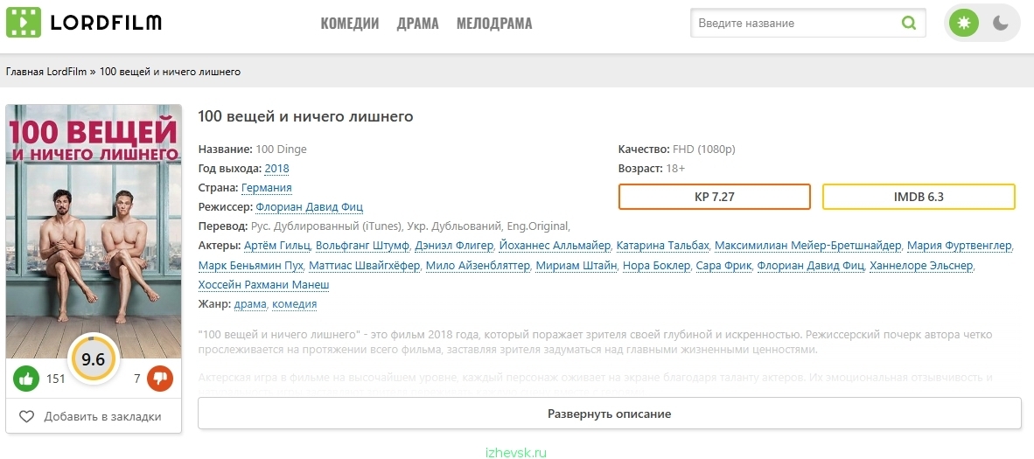This screenshot has width=1034, height=459.
Task: Click the dislike count 7
Action: click(x=137, y=379)
